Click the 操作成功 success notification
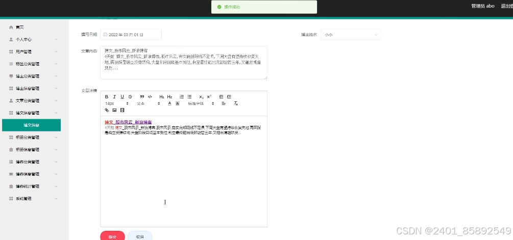This screenshot has height=240, width=513. (264, 7)
